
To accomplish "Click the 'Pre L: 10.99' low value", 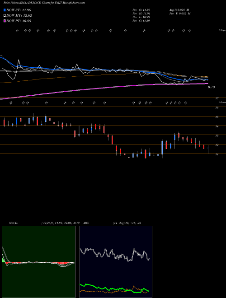I will pyautogui.click(x=141, y=17).
